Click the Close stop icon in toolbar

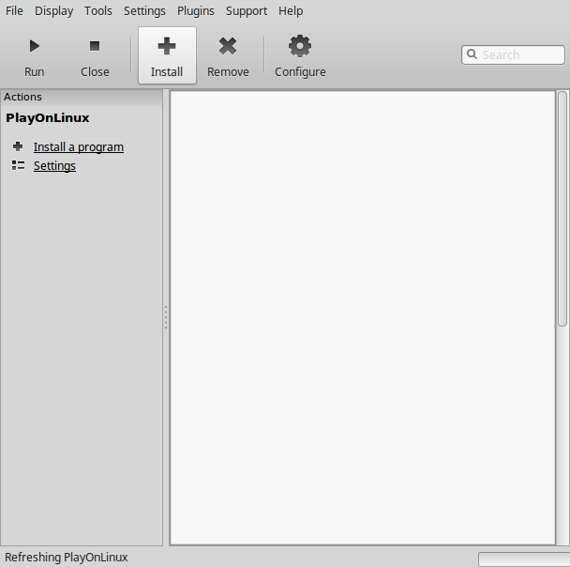95,46
